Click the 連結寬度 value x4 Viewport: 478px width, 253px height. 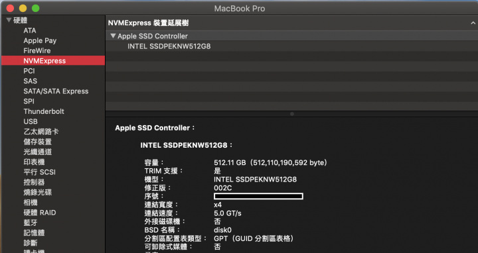point(218,205)
